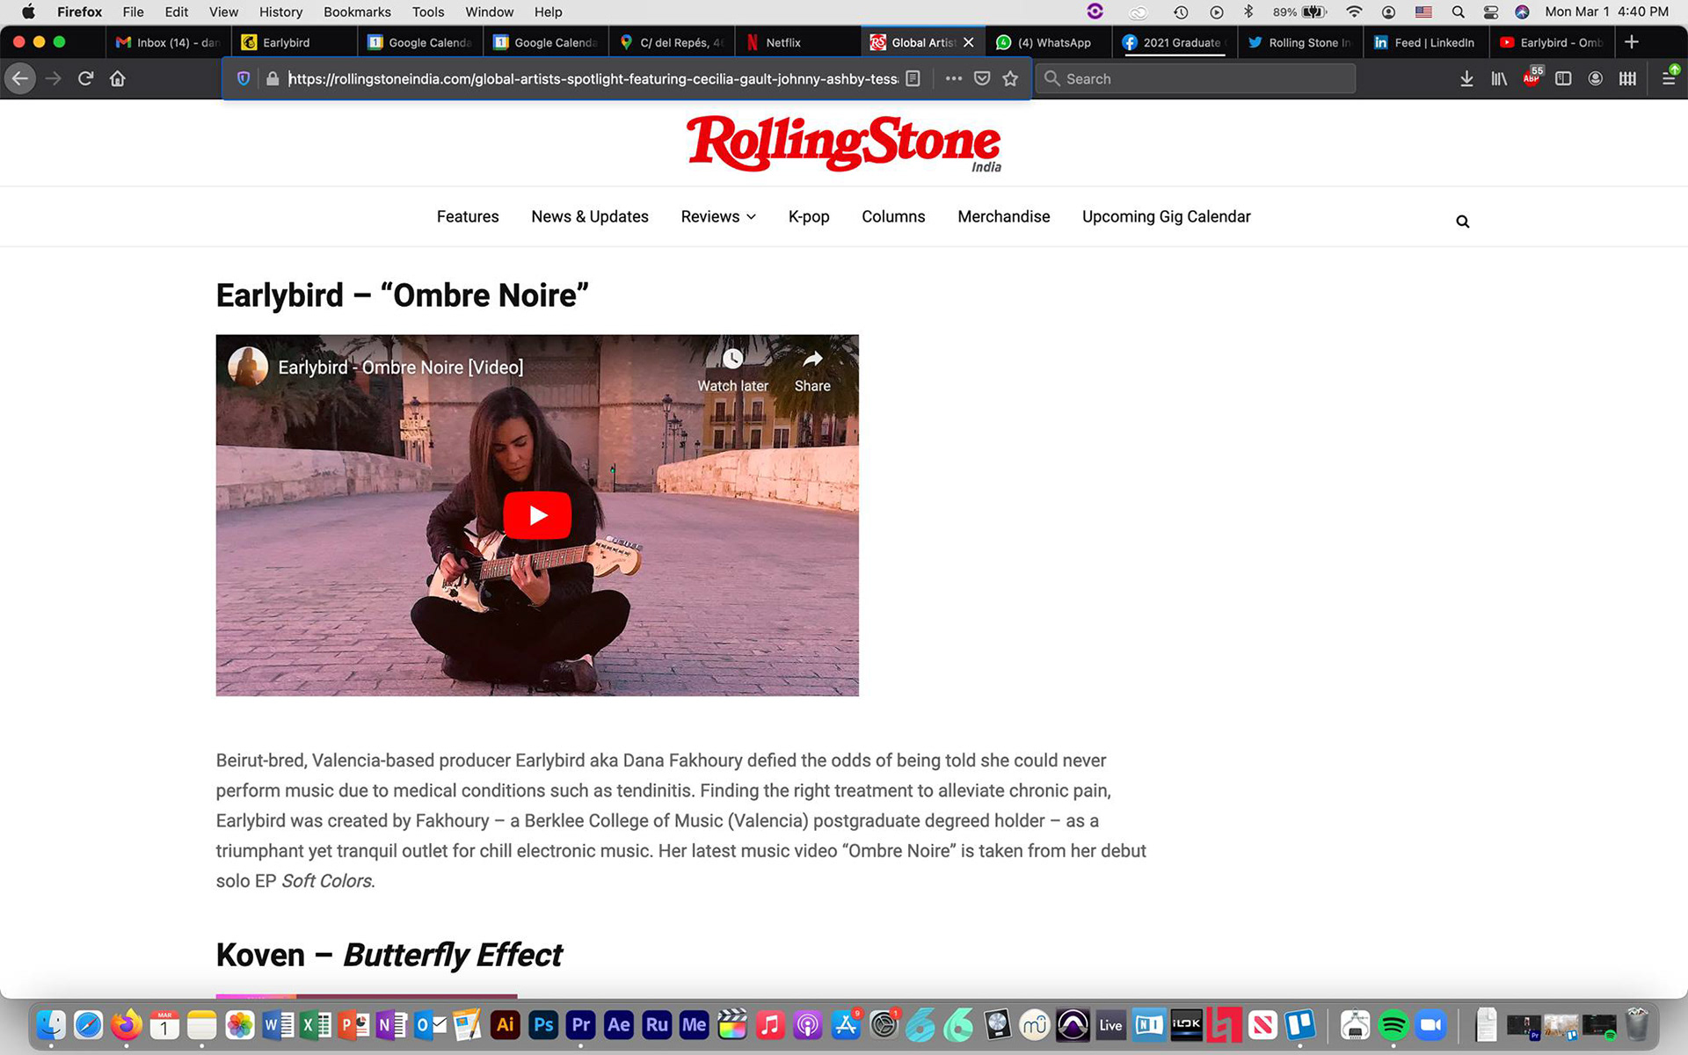Open the Earlybird channel avatar

(248, 367)
